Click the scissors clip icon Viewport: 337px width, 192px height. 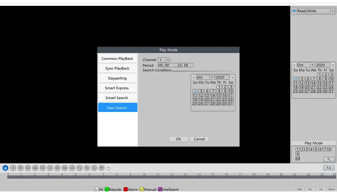[x=94, y=168]
